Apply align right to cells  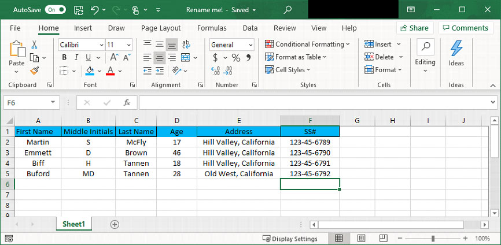(x=172, y=57)
